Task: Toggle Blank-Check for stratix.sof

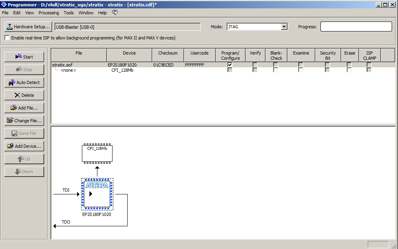Action: pyautogui.click(x=276, y=65)
